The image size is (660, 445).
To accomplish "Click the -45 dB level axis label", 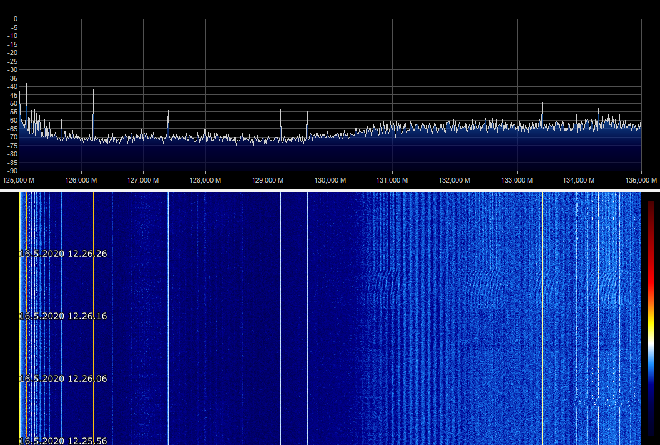I will coord(14,94).
